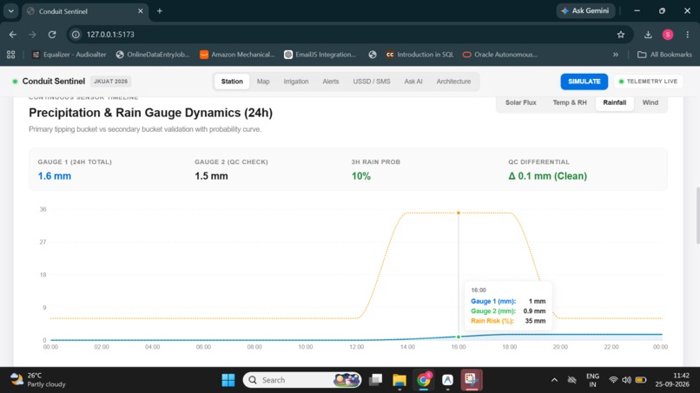Open a new browser tab
The width and height of the screenshot is (700, 393).
(x=160, y=10)
